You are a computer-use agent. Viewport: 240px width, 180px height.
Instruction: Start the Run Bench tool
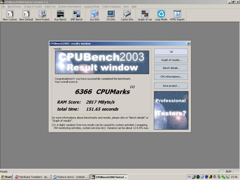[x=61, y=15]
